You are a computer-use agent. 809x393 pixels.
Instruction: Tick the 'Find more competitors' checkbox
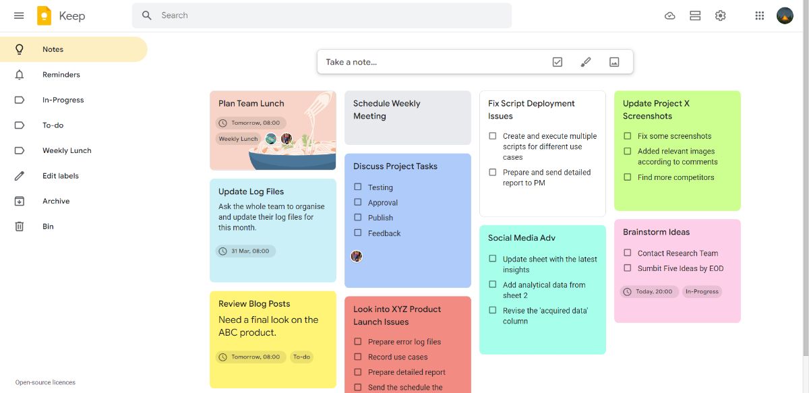(628, 177)
